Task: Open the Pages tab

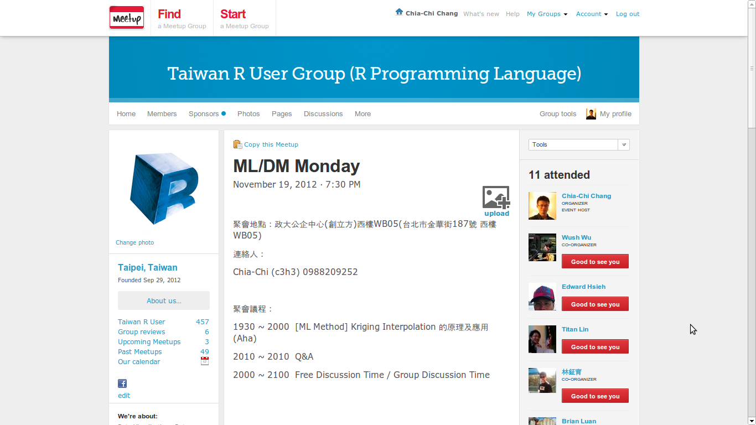Action: tap(282, 113)
